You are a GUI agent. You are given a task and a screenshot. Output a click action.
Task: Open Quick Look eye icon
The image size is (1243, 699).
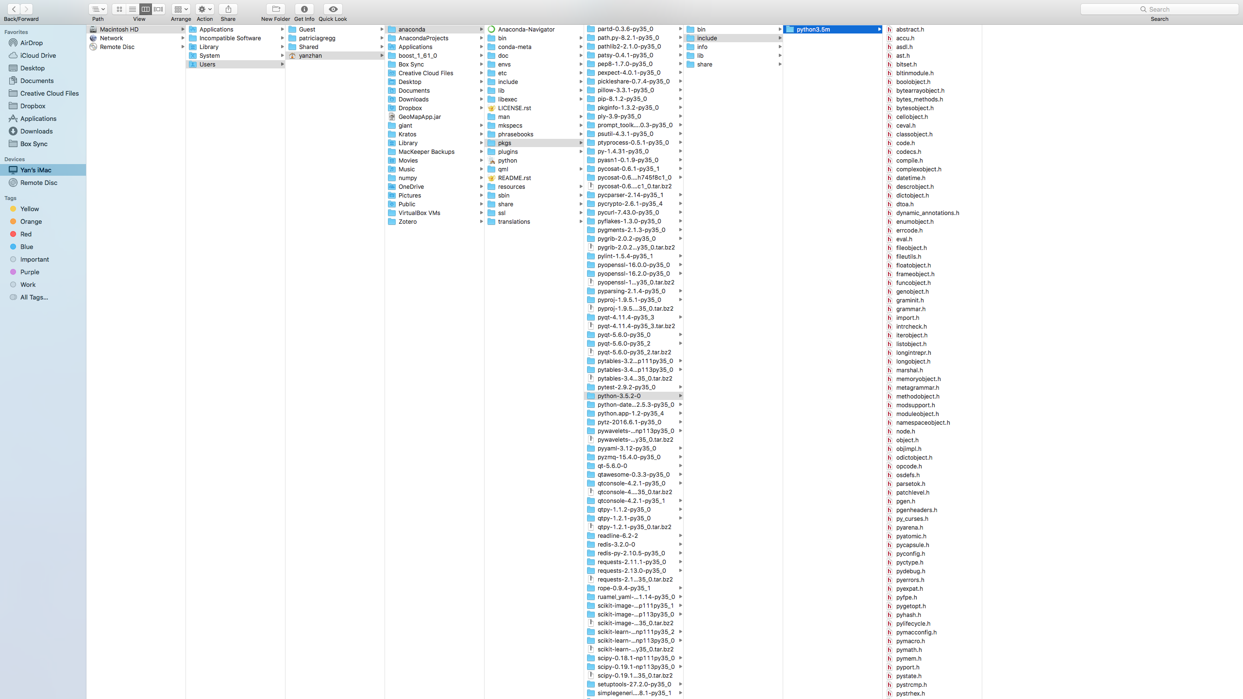pos(333,9)
